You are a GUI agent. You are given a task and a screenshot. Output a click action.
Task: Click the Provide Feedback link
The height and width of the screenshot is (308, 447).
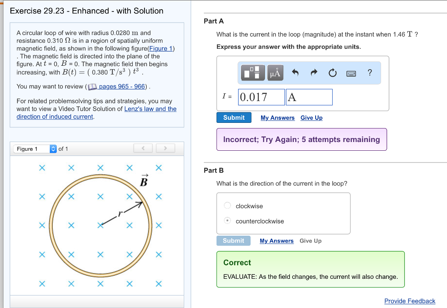409,301
